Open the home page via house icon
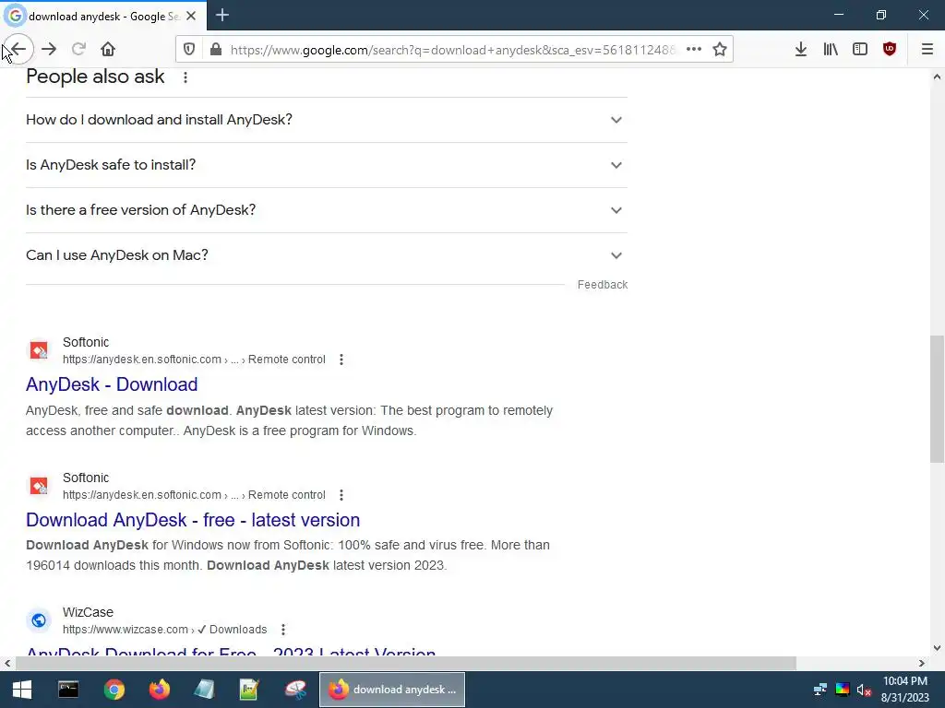The image size is (945, 708). (x=108, y=50)
